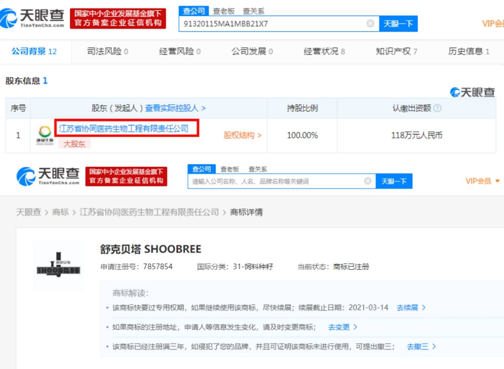504x369 pixels.
Task: Select top 查关系 search tab
Action: [253, 11]
